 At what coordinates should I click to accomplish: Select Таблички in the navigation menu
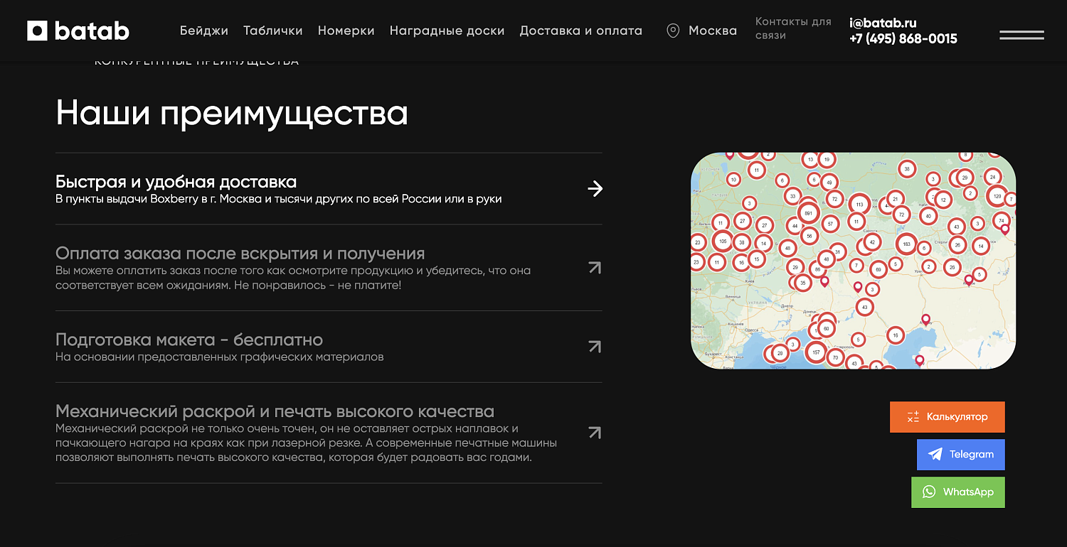(272, 31)
